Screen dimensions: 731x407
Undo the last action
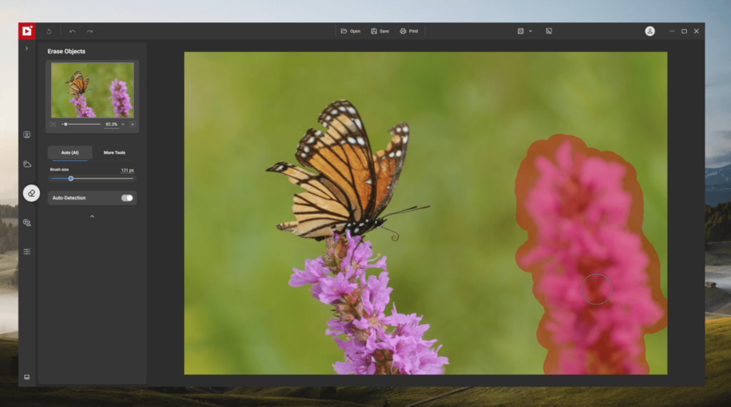pos(72,31)
